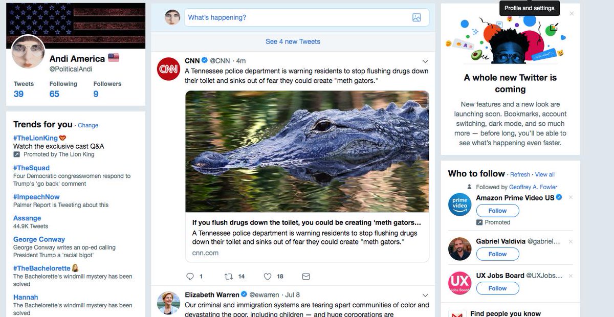Screen dimensions: 614x317
Task: Dismiss the new Twitter announcement card
Action: click(x=572, y=14)
